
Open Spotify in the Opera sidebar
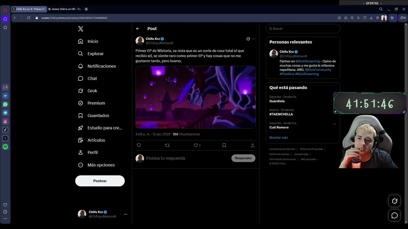tap(5, 147)
